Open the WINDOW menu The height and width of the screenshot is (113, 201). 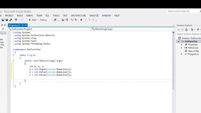(x=106, y=16)
